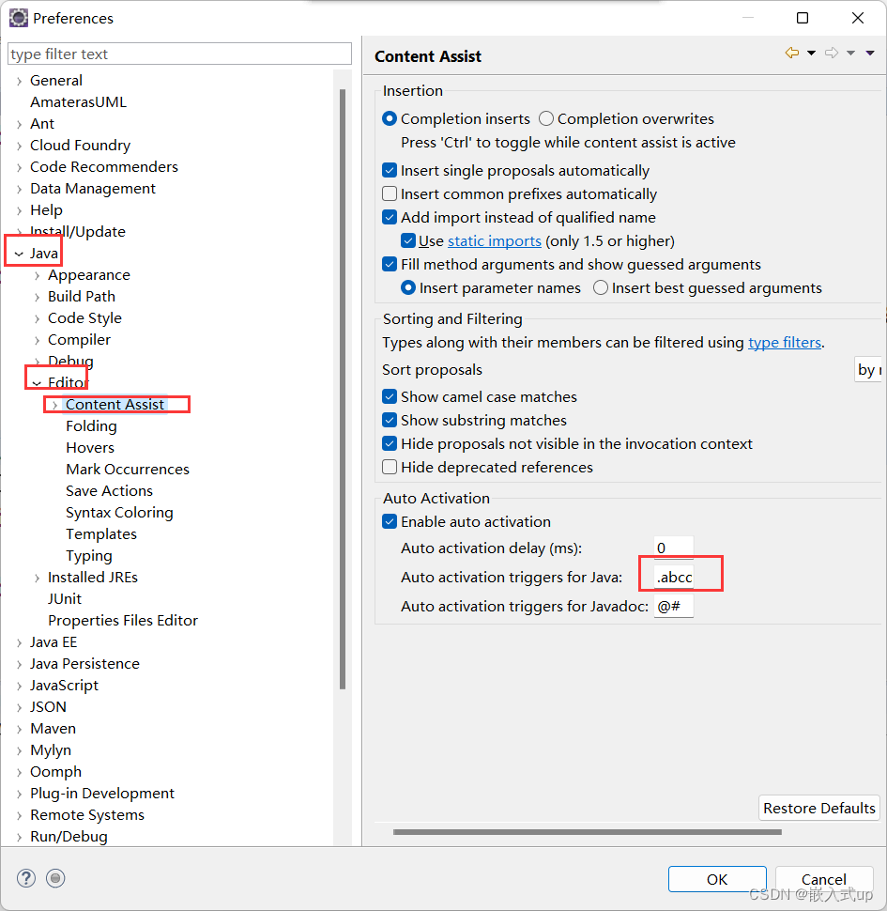Toggle the Use static imports checkbox
Image resolution: width=887 pixels, height=911 pixels.
click(x=408, y=240)
